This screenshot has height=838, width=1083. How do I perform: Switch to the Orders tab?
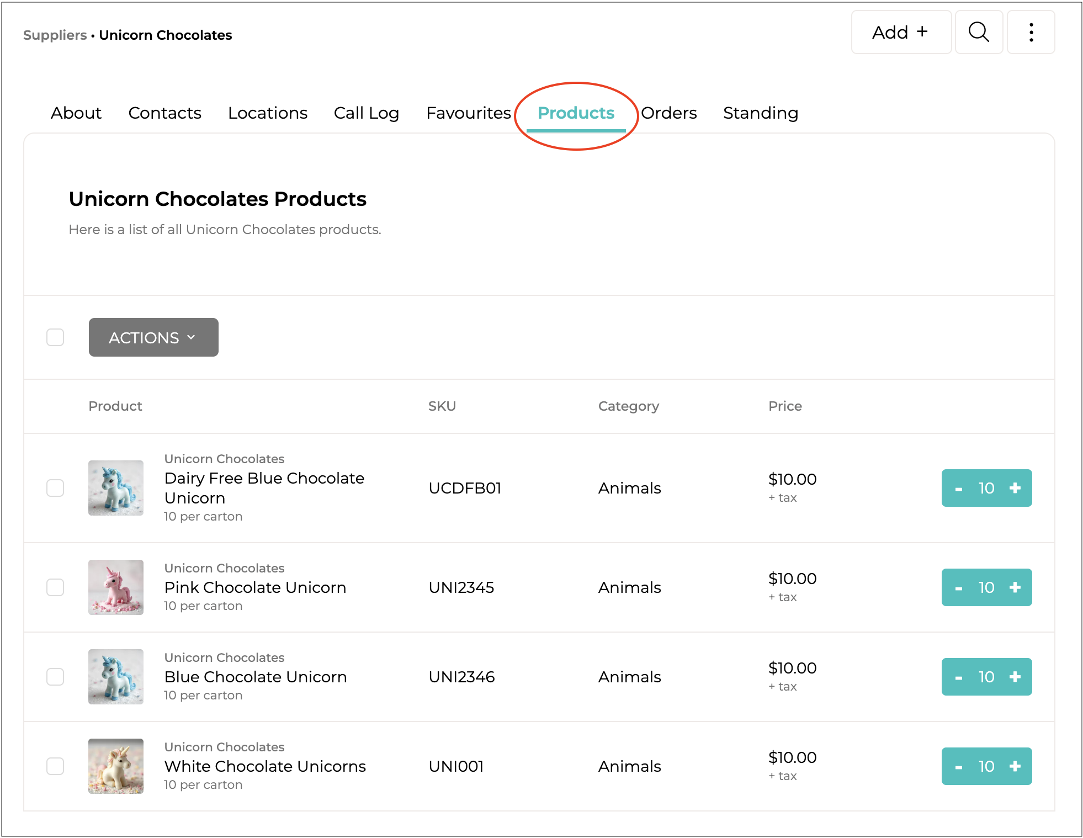668,113
